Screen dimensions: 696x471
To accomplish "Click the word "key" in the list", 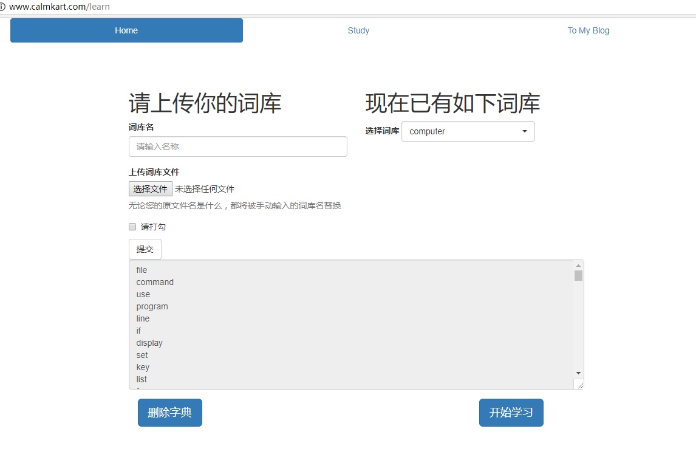I will tap(143, 367).
